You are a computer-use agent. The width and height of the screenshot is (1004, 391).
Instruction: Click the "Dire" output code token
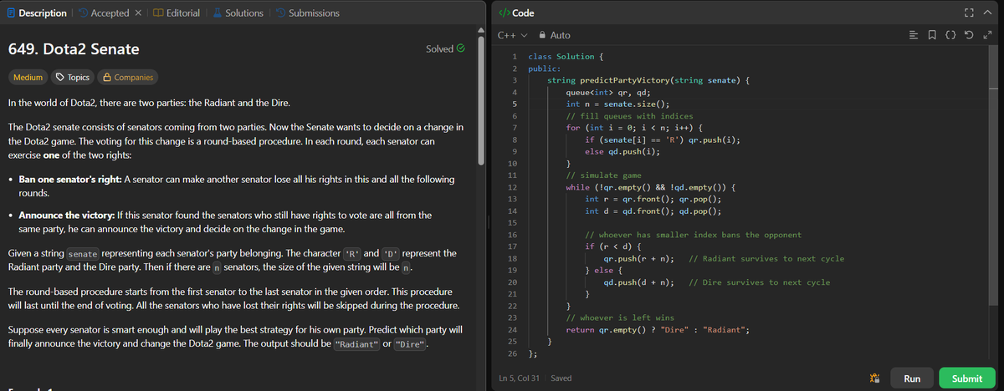[x=411, y=345]
